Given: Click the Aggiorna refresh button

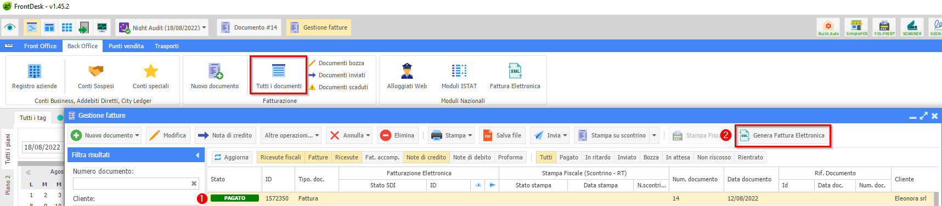Looking at the screenshot, I should click(x=231, y=157).
